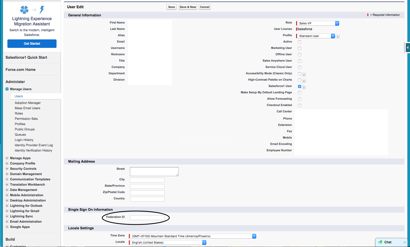Click the info icon beside Salesforce1 User checkbox
This screenshot has width=410, height=247.
coord(304,87)
